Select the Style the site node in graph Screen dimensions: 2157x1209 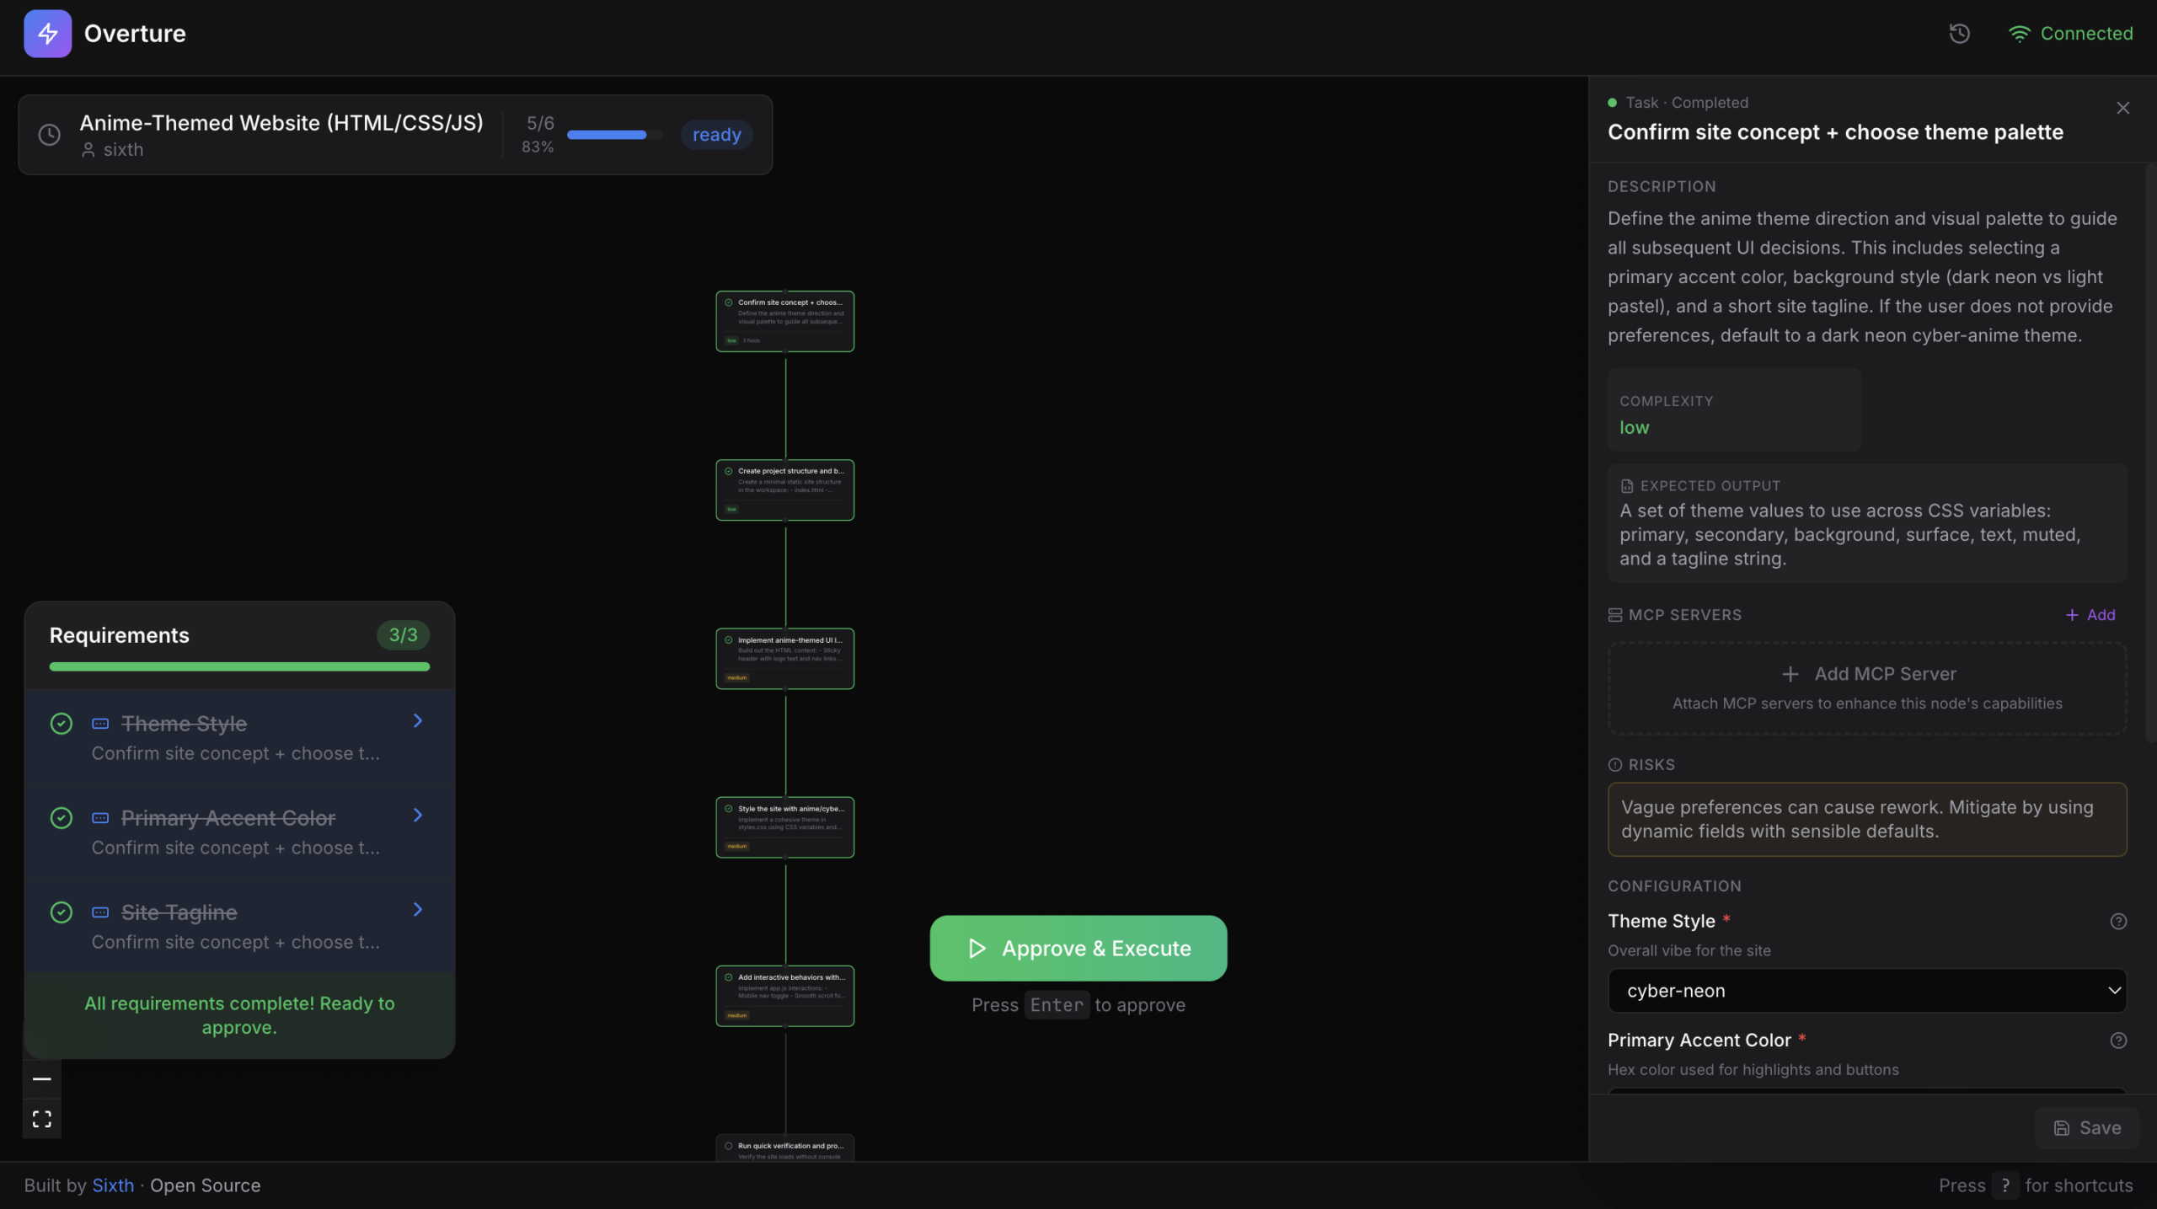point(784,827)
